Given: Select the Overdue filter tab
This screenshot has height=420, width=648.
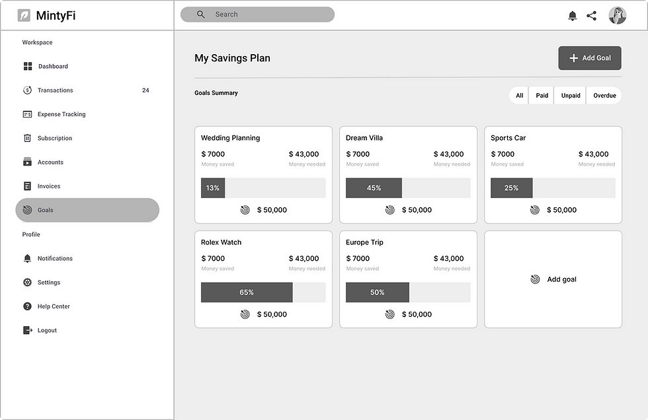Looking at the screenshot, I should click(604, 96).
